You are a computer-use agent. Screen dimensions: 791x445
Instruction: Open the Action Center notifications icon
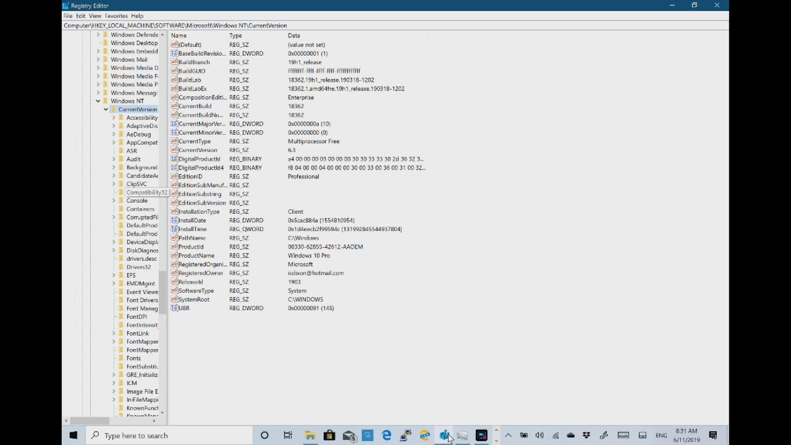pos(713,436)
